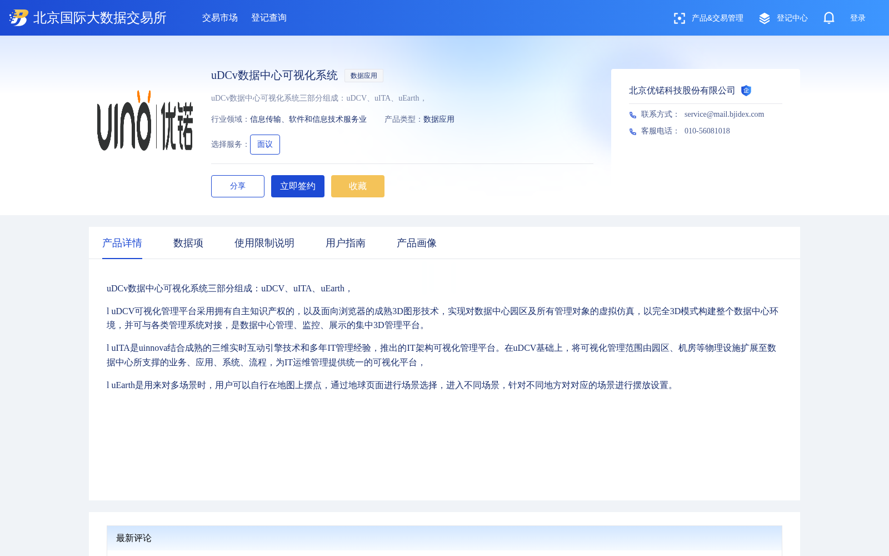Open the notification bell icon
The width and height of the screenshot is (889, 556).
click(829, 18)
